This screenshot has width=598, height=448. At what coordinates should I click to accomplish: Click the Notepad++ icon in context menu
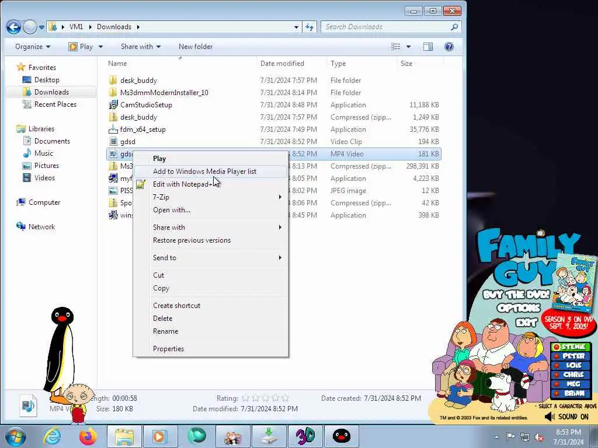(141, 184)
